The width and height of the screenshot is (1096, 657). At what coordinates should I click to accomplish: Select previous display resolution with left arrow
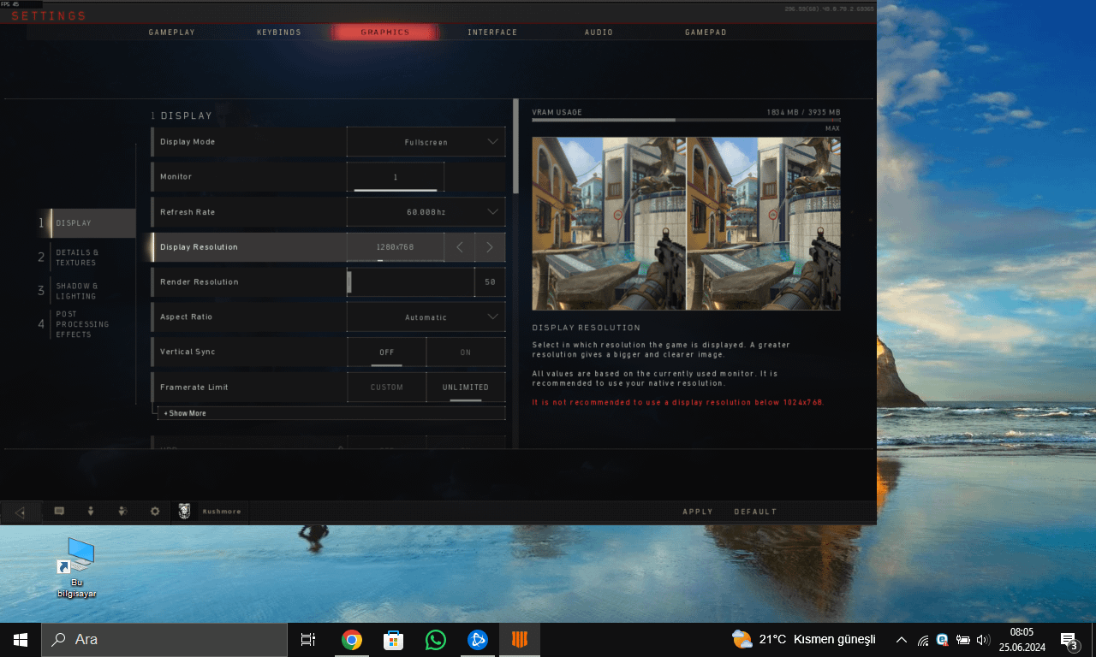click(x=460, y=247)
